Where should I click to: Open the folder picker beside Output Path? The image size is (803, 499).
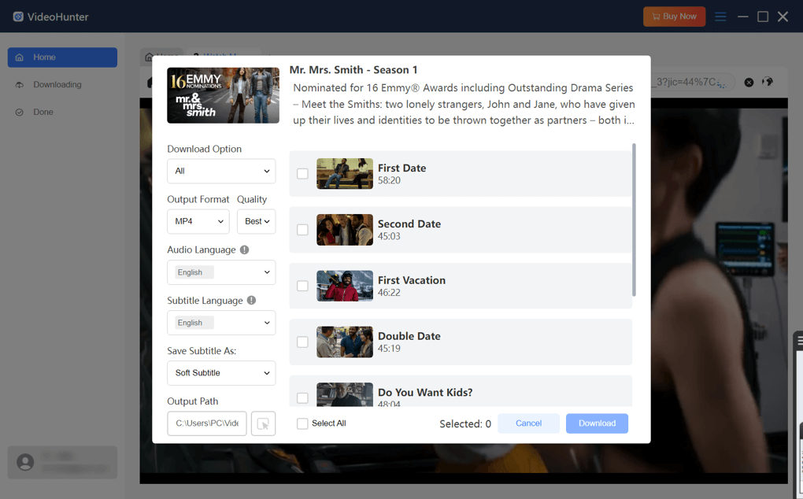pos(263,423)
